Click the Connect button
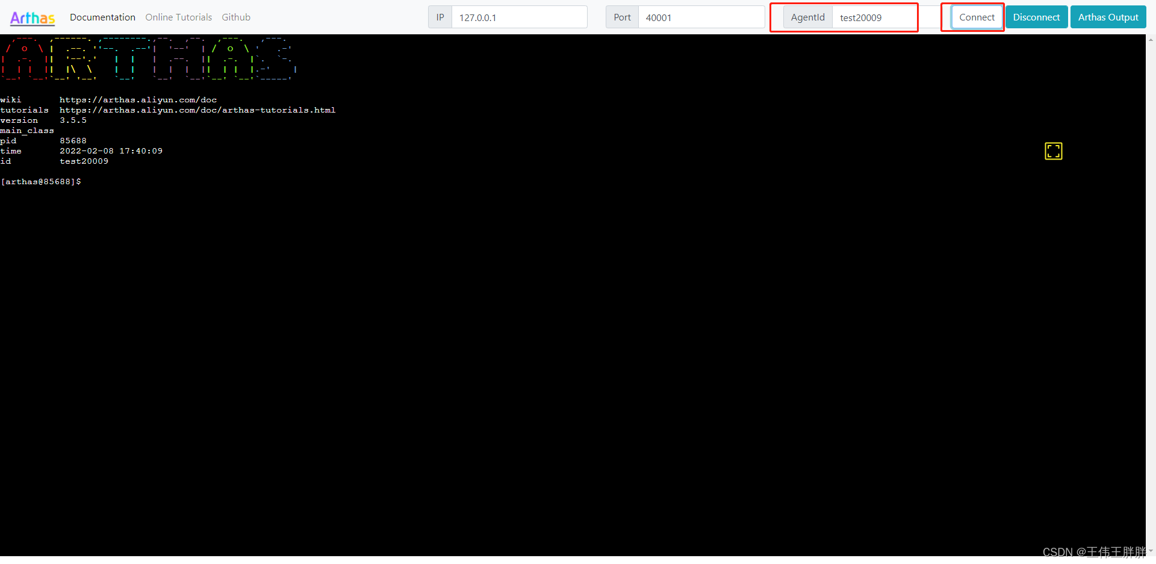The width and height of the screenshot is (1156, 564). pos(977,17)
